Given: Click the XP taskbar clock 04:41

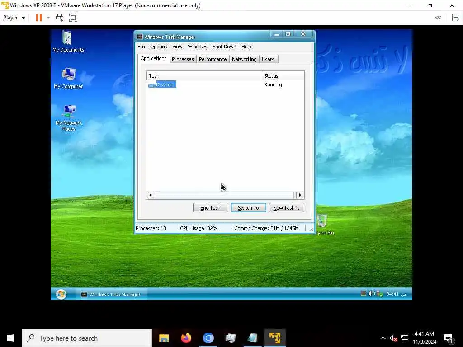Looking at the screenshot, I should click(396, 294).
